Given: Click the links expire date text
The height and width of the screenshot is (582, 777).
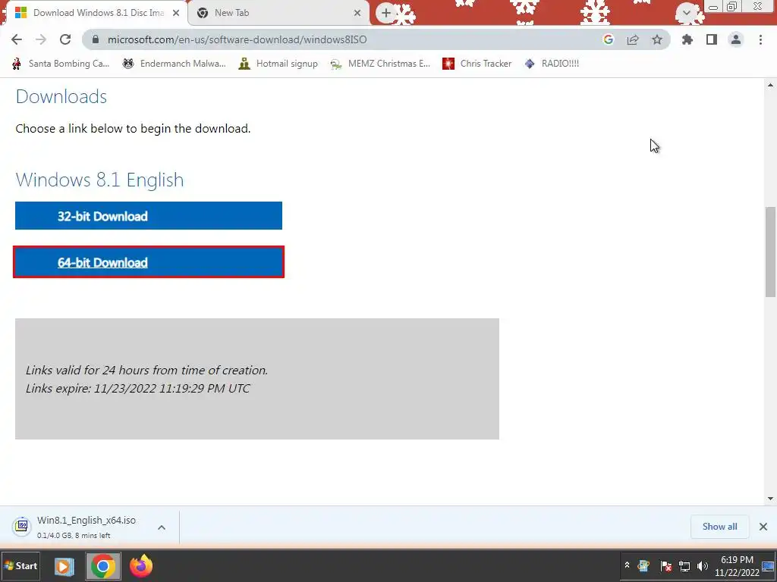Looking at the screenshot, I should (x=138, y=389).
